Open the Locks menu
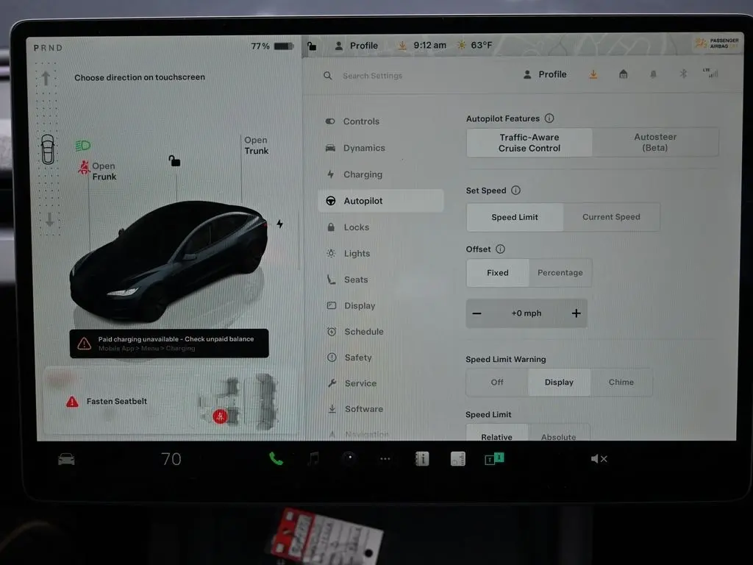753x565 pixels. (381, 227)
